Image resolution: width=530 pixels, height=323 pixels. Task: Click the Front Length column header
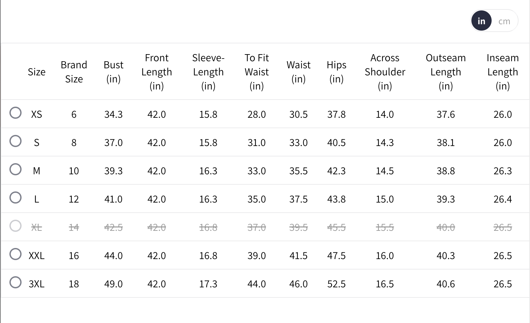(157, 72)
